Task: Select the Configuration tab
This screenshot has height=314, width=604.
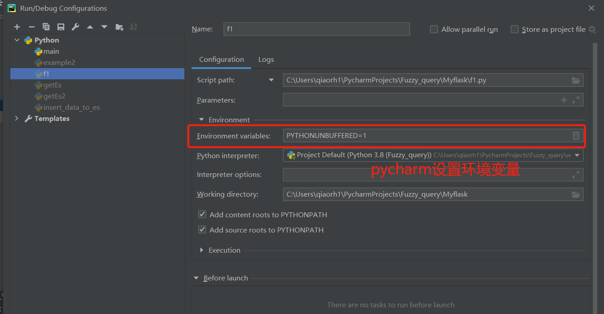Action: [222, 60]
